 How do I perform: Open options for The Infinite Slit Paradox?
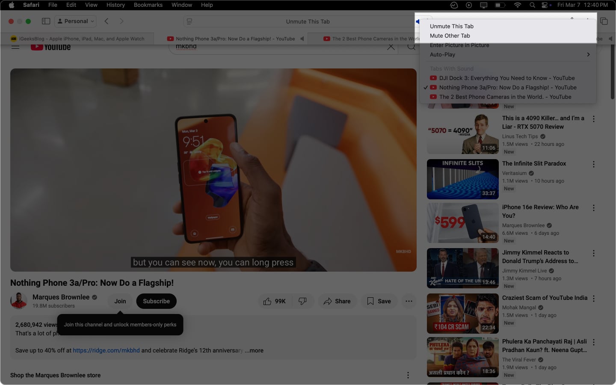click(594, 164)
